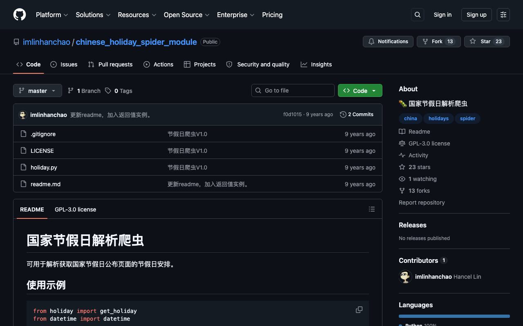The image size is (523, 326).
Task: Click the Contributors avatar of imlinhanchao
Action: (x=405, y=277)
